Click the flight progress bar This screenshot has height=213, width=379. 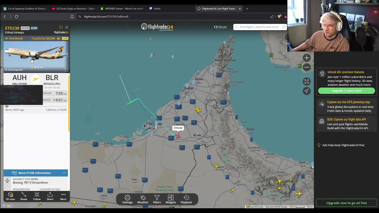(x=36, y=106)
